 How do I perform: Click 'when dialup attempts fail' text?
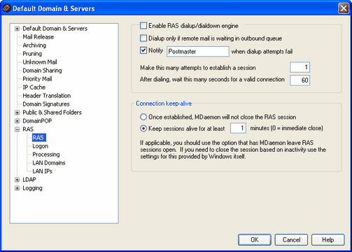click(262, 51)
